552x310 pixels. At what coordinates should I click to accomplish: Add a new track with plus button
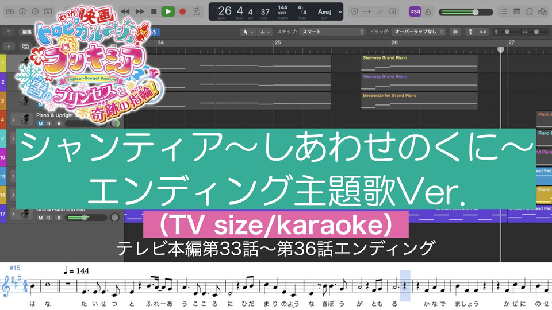[9, 46]
